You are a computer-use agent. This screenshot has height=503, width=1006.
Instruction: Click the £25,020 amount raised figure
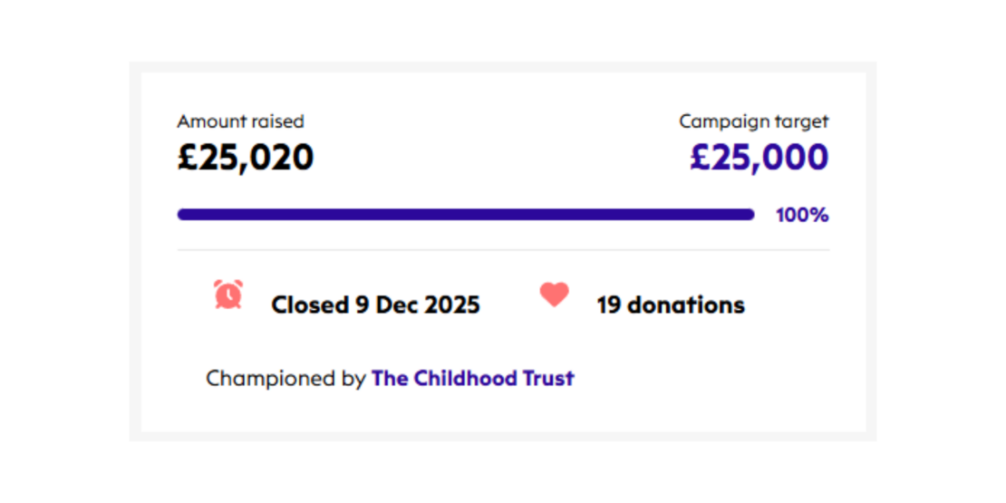(246, 158)
